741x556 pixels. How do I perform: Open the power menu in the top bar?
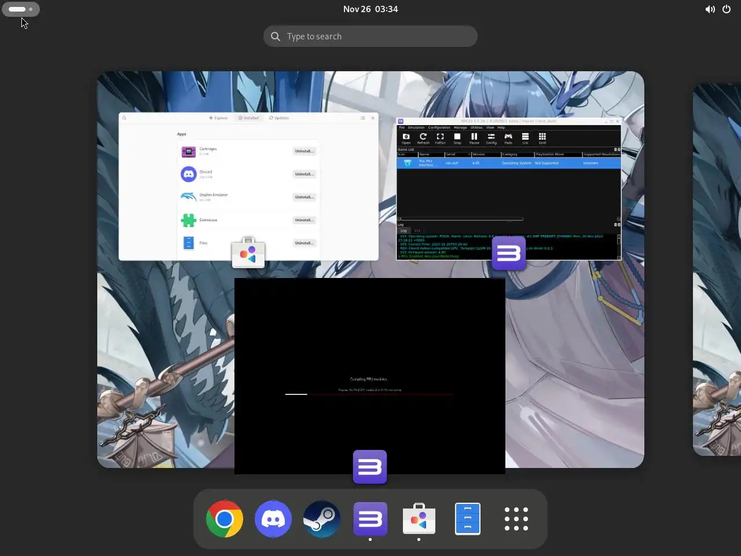click(x=727, y=9)
